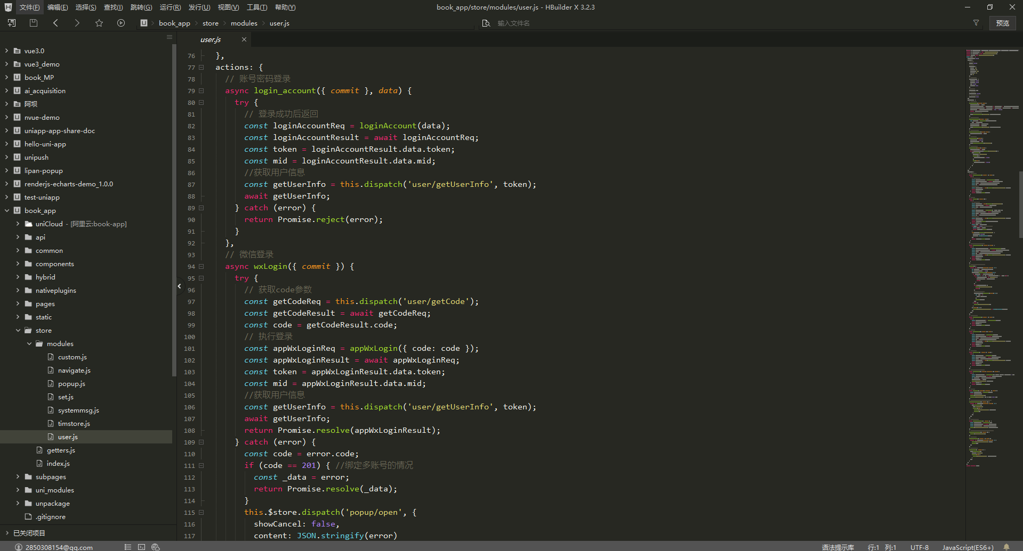
Task: Expand the vue3.0 project
Action: 6,51
